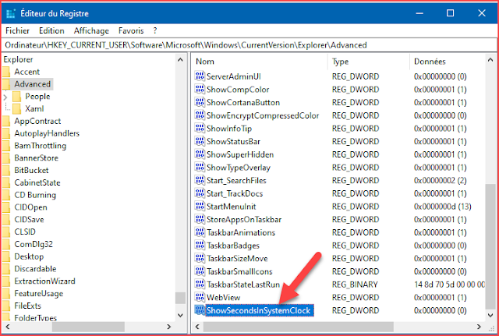Screen dimensions: 499x336
Task: Click the ShowStatusBar value icon
Action: point(200,141)
